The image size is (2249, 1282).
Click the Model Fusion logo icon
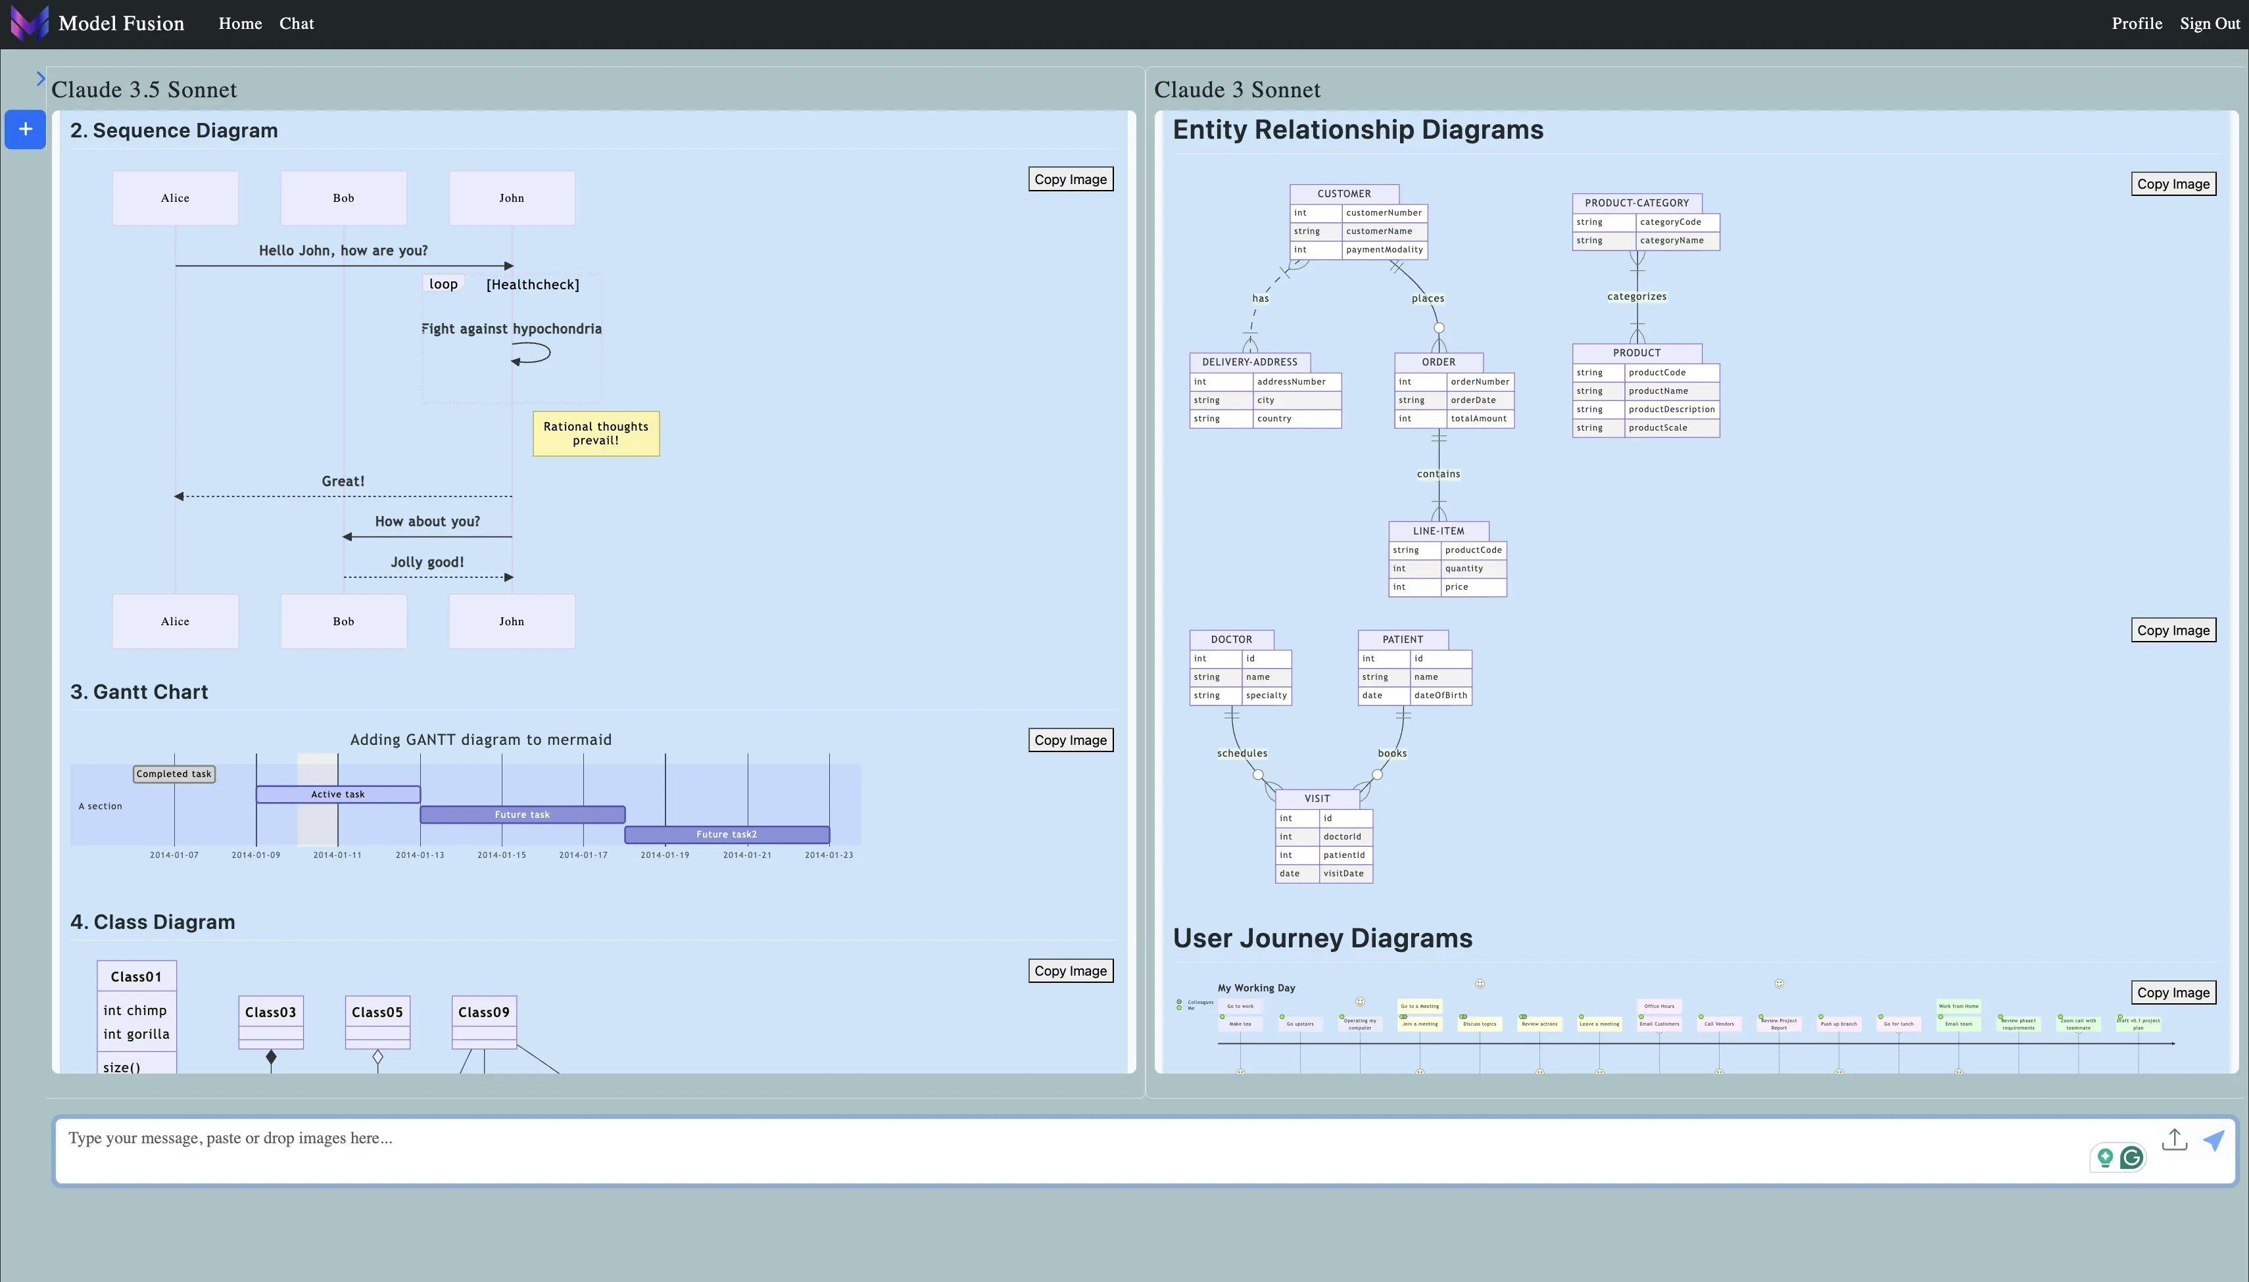pos(29,23)
